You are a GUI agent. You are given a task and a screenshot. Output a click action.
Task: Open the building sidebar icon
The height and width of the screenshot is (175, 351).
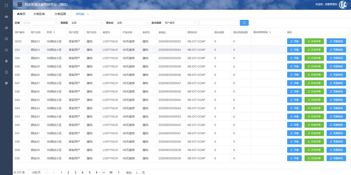[6, 72]
